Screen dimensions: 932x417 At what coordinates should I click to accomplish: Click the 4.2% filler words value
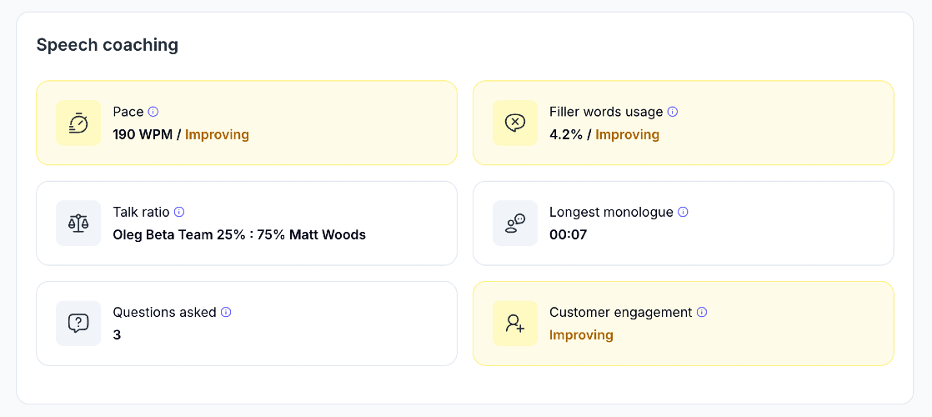click(x=565, y=134)
